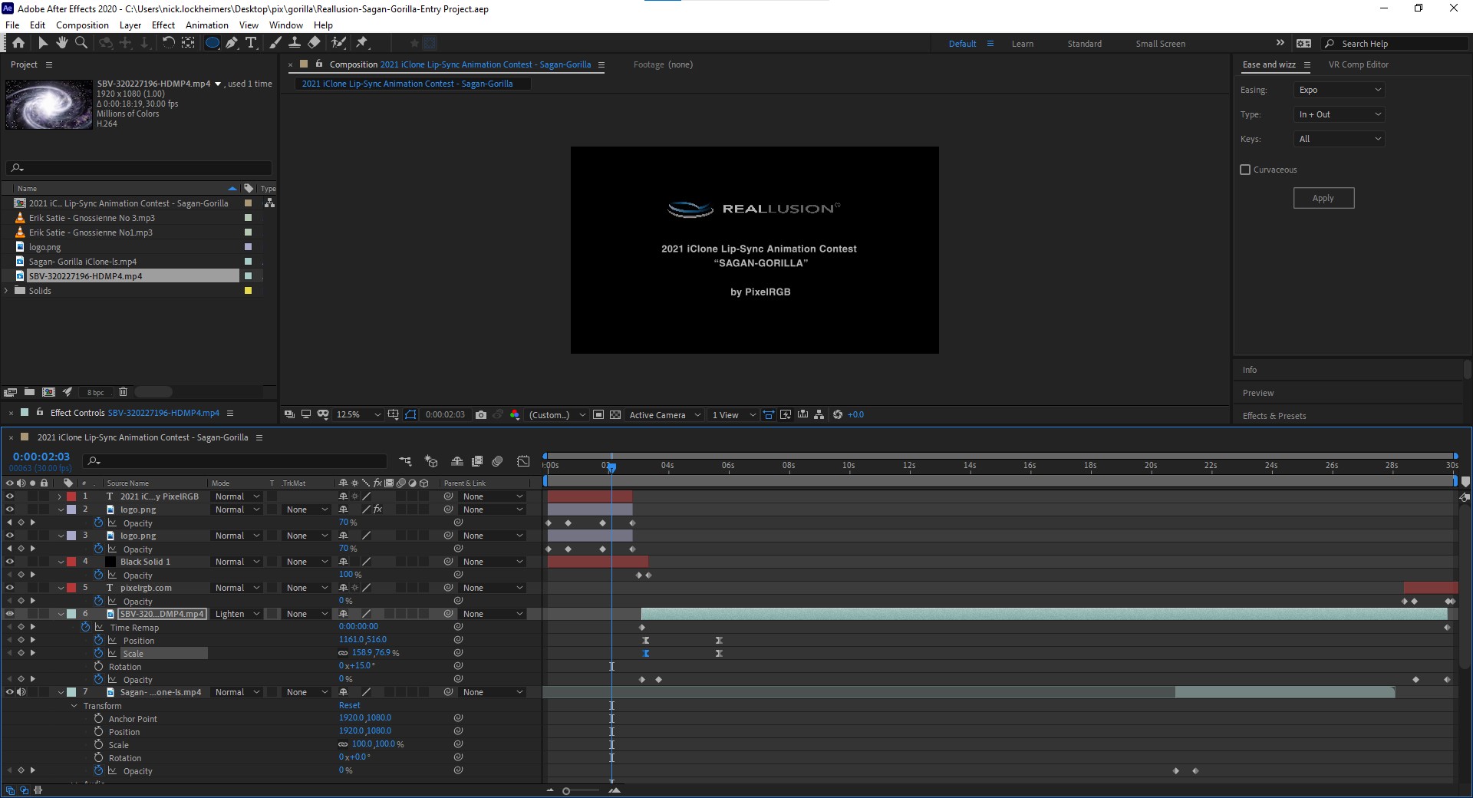Open the 1 View layout dropdown
Screen dimensions: 1473x798
click(733, 415)
